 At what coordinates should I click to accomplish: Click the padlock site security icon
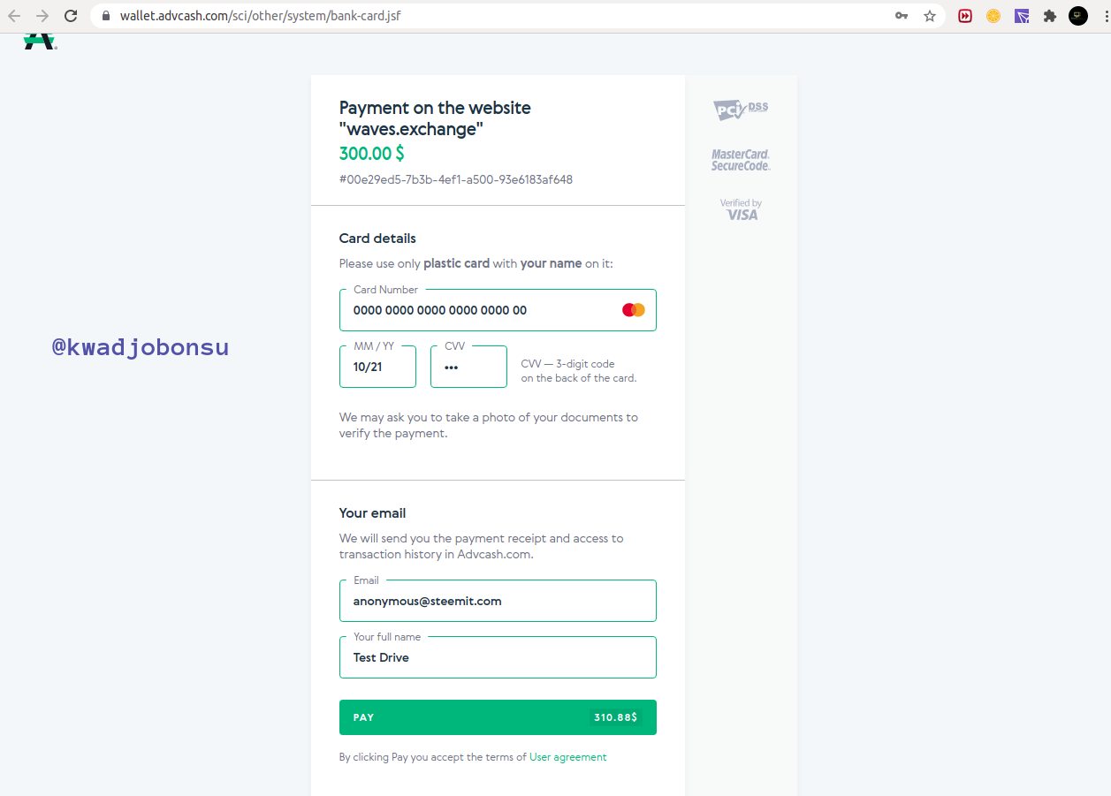tap(105, 16)
